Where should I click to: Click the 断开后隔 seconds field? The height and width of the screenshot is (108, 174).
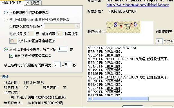point(60,33)
